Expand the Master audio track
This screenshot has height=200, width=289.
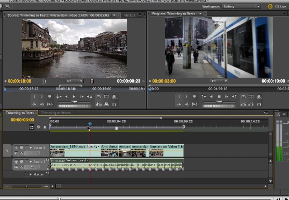click(x=31, y=174)
